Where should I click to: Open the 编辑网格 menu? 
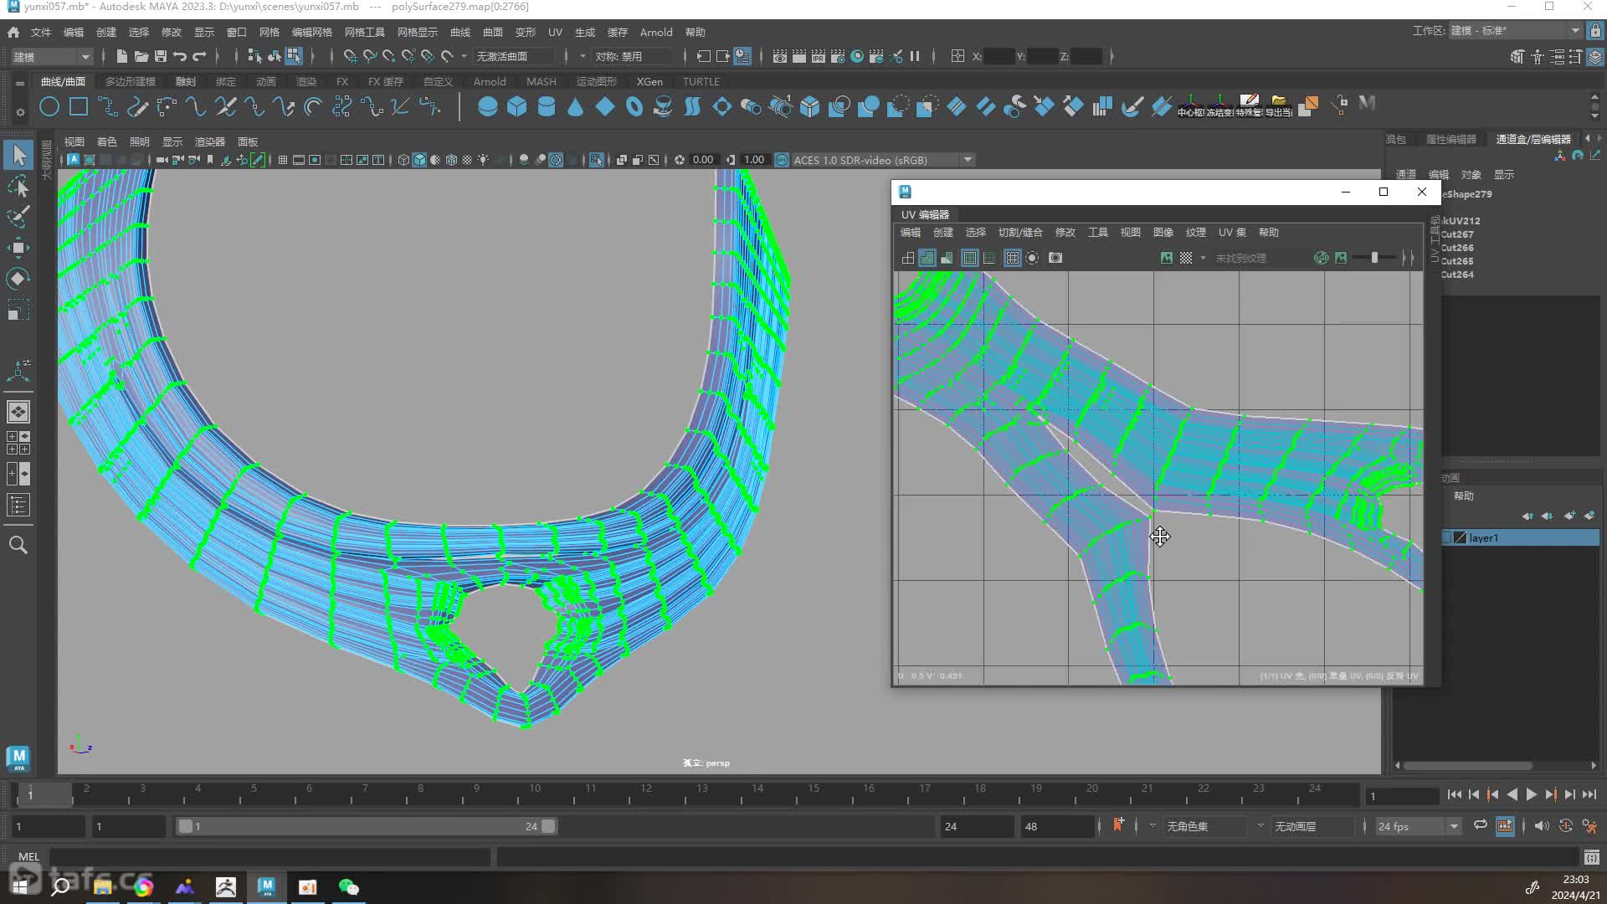[312, 32]
